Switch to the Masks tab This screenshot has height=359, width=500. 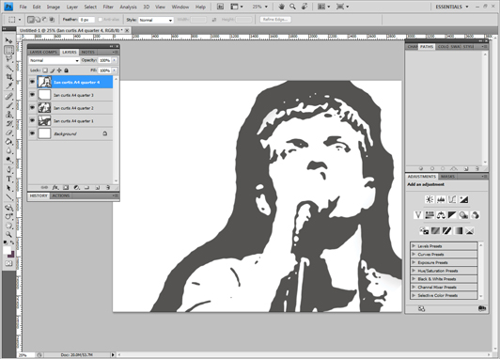click(x=447, y=177)
